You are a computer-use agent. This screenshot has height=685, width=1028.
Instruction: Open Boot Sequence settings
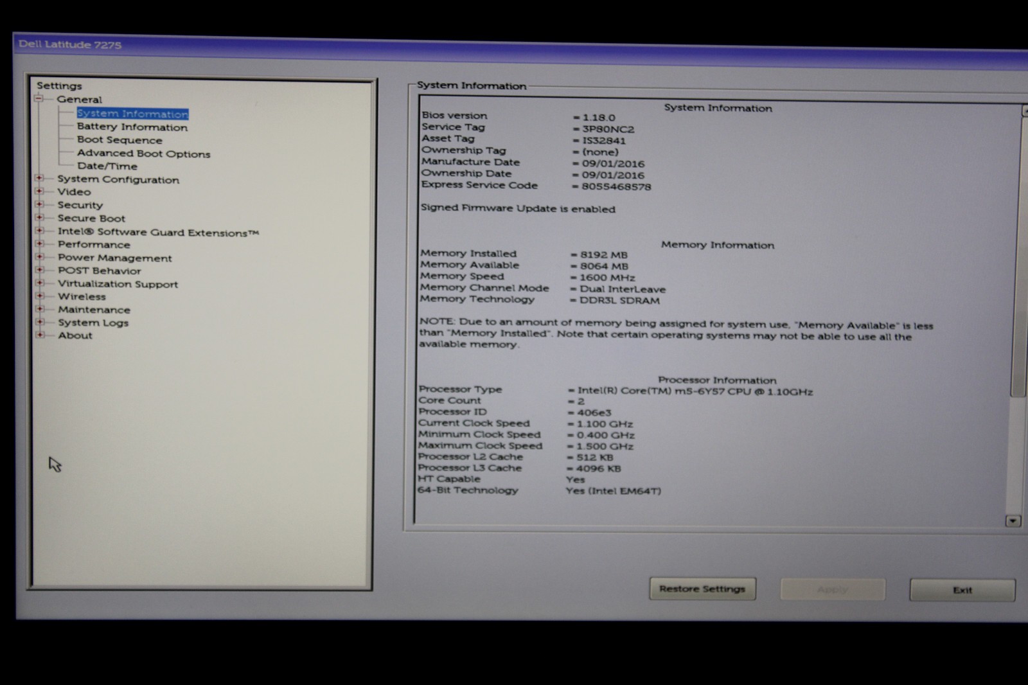coord(120,140)
